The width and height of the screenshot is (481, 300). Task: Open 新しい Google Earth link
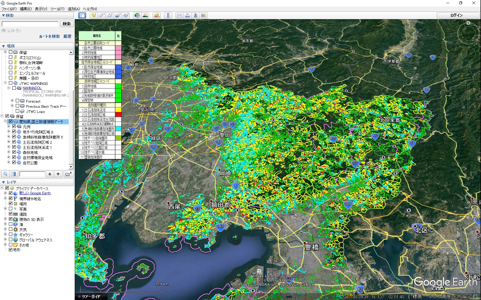point(35,193)
